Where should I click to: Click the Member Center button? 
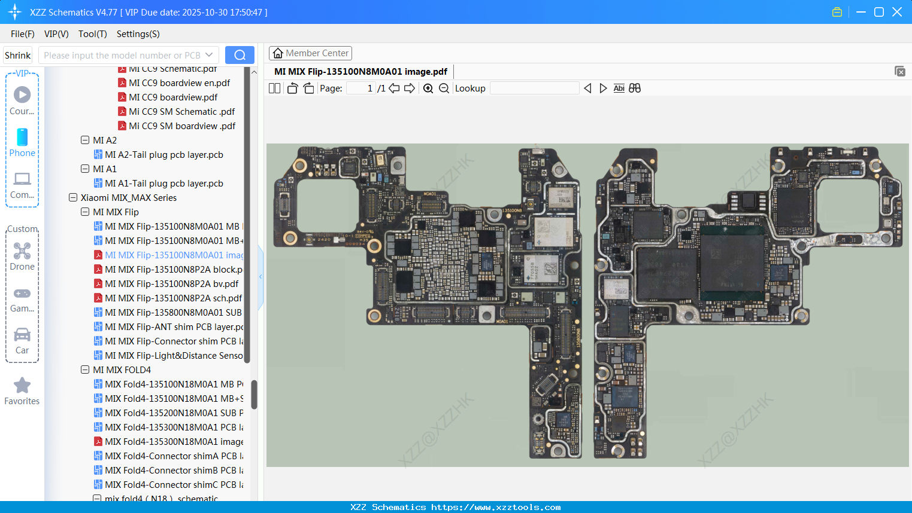310,53
